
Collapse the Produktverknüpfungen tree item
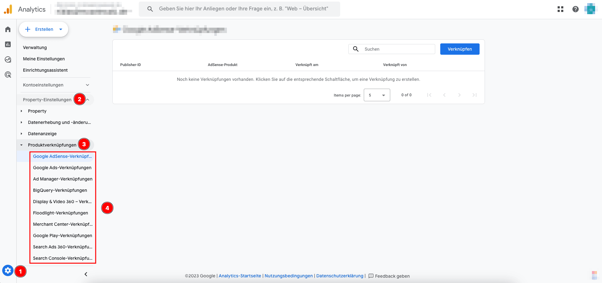pos(21,145)
